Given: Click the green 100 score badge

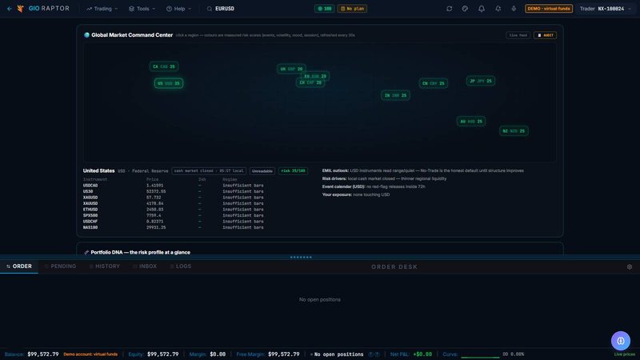Looking at the screenshot, I should click(x=325, y=9).
